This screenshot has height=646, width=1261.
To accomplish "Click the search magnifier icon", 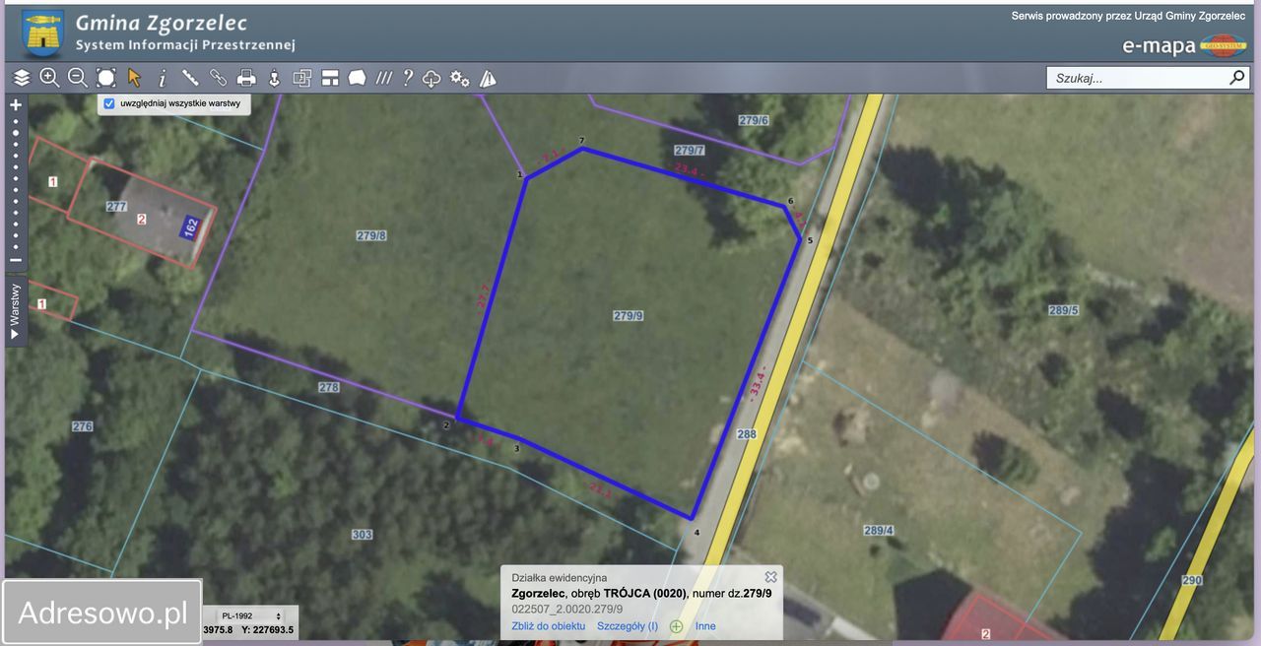I will click(x=1237, y=77).
